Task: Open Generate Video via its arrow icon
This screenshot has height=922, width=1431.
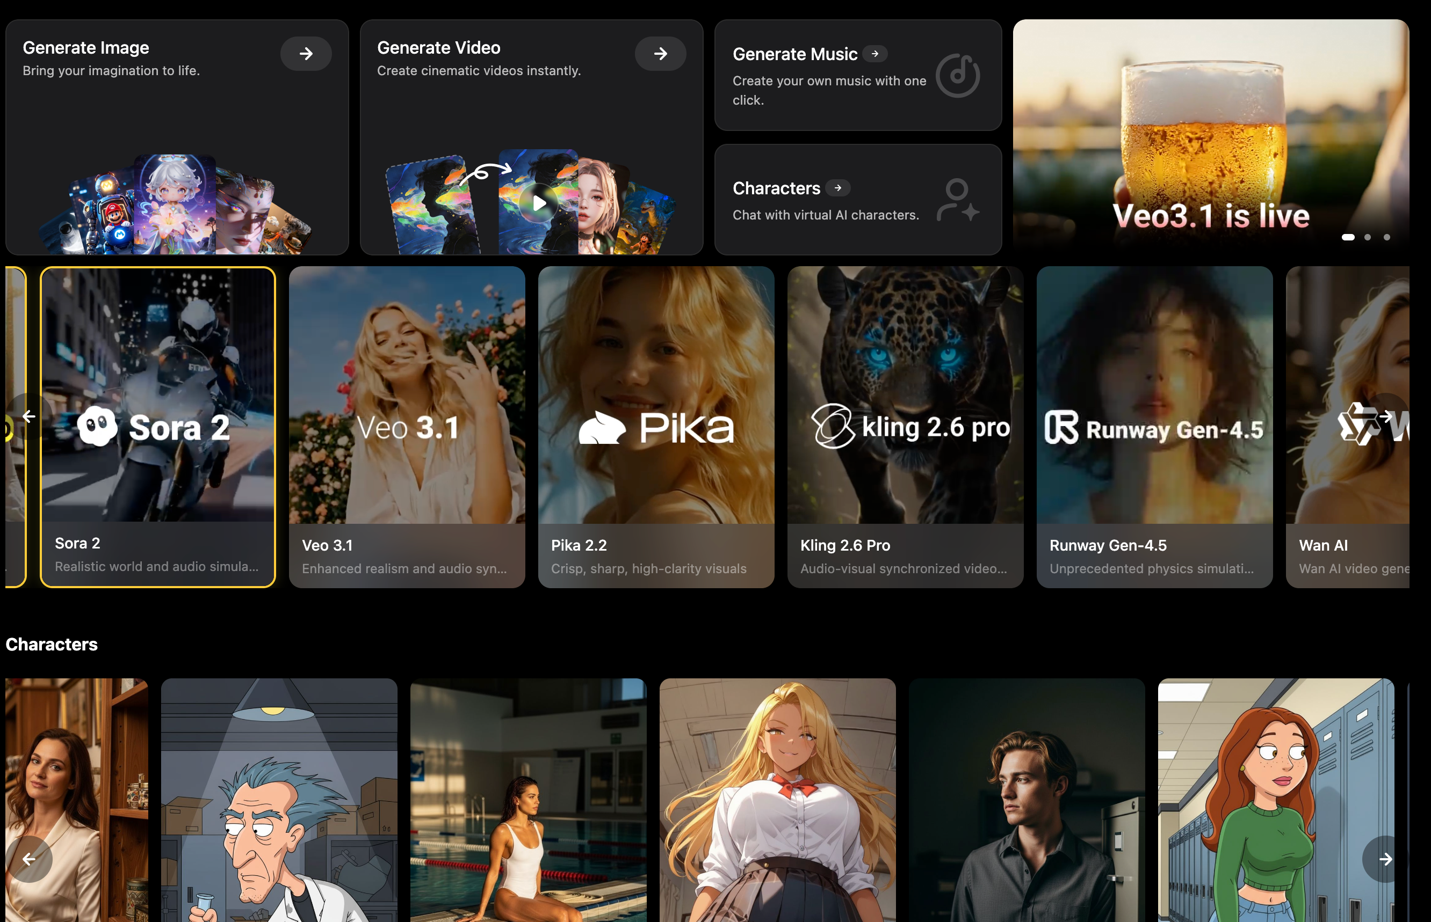Action: point(660,53)
